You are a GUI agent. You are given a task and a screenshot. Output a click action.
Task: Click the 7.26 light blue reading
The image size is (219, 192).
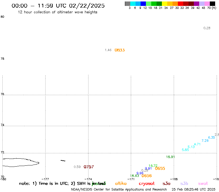click(x=205, y=141)
